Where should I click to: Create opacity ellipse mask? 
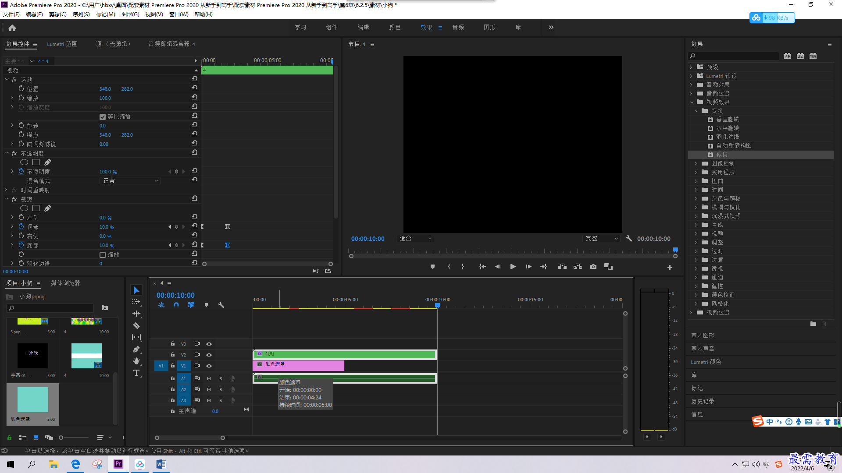tap(24, 162)
